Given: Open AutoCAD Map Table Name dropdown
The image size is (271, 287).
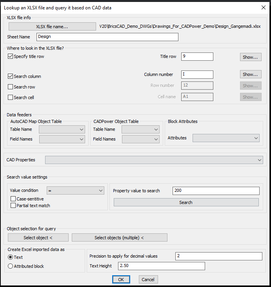Looking at the screenshot, I should [x=62, y=129].
